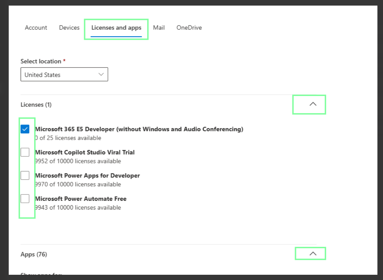Uncheck Microsoft 365 E5 Developer license
383x280 pixels.
pos(25,129)
